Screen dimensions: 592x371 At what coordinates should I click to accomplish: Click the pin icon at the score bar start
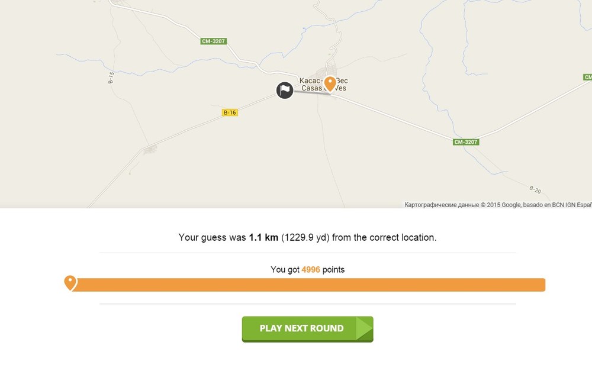click(70, 283)
